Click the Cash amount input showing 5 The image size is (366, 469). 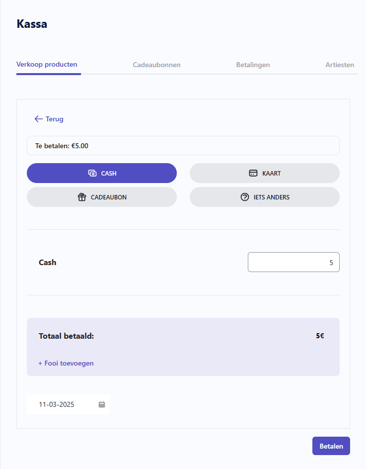click(293, 262)
